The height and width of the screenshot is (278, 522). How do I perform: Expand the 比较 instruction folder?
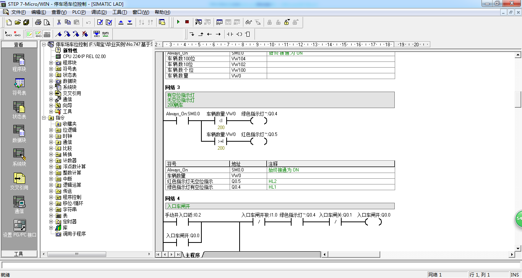pyautogui.click(x=51, y=148)
